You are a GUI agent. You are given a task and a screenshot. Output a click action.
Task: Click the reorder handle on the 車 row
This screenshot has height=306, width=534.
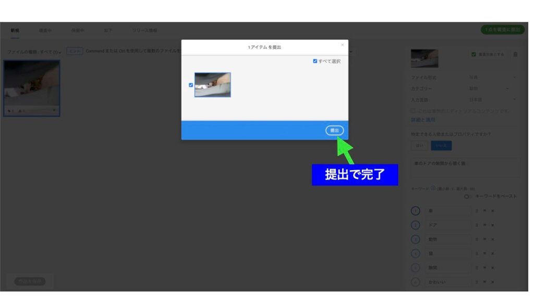tap(477, 211)
